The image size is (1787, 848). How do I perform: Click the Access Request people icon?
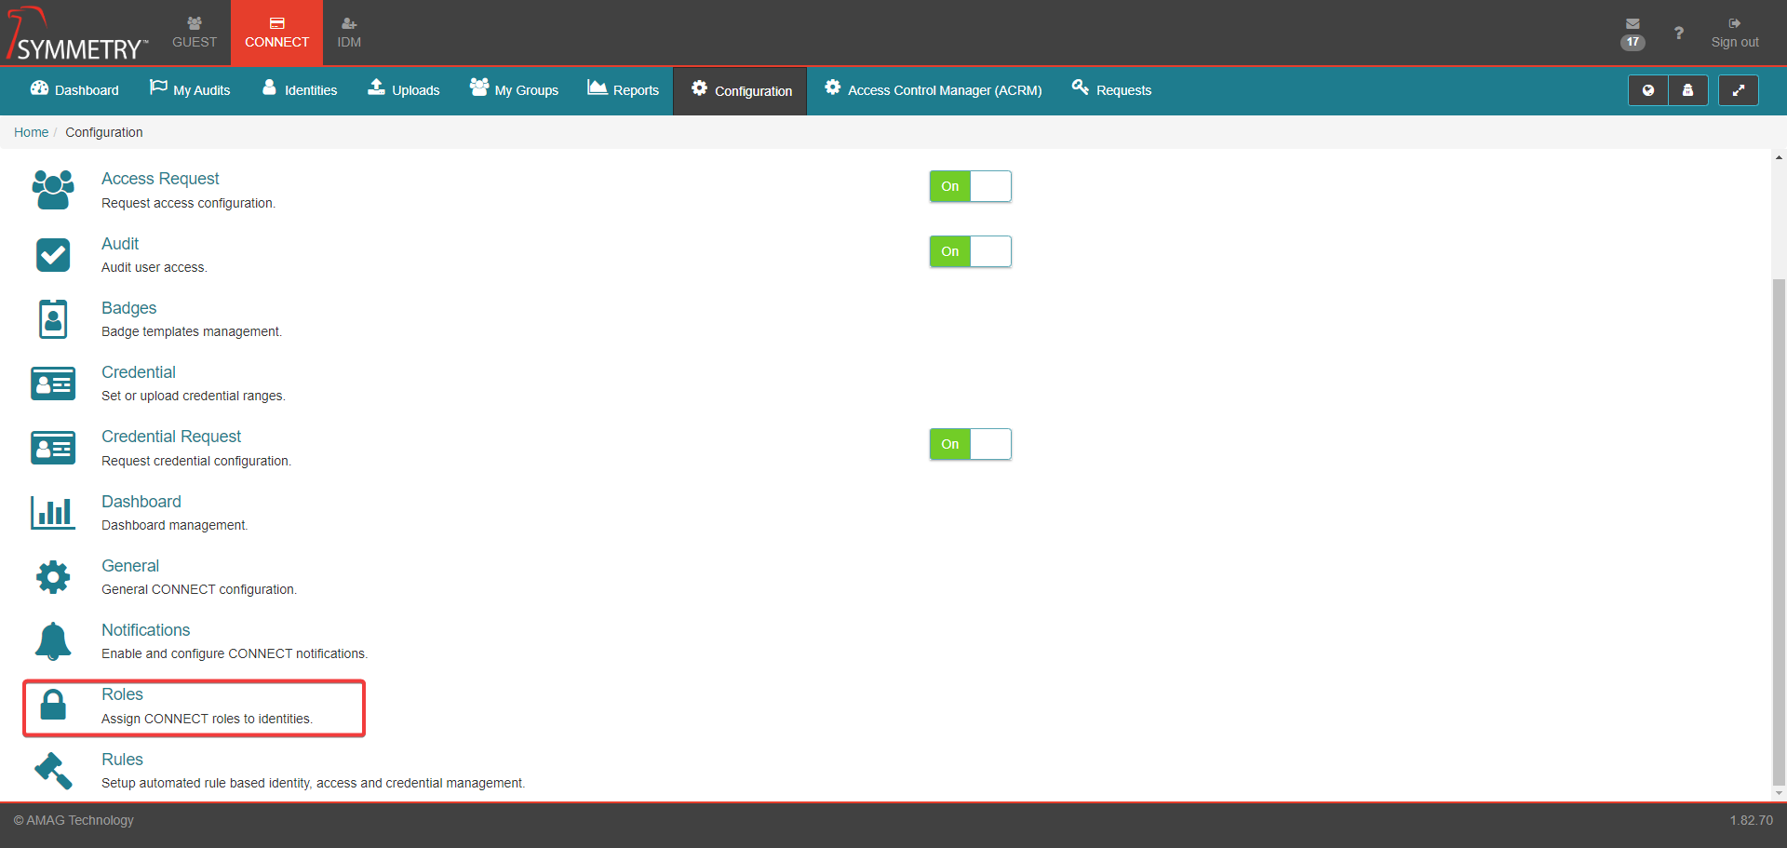coord(53,190)
